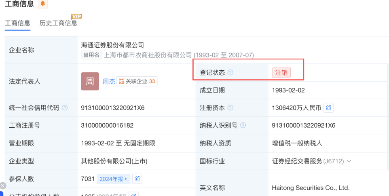Select former name 上海市都市农商社股份有限公司

point(148,55)
